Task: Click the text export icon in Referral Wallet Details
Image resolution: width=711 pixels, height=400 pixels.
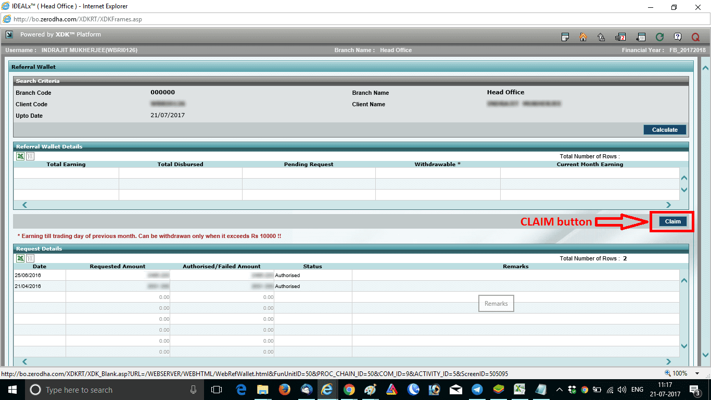Action: [30, 156]
